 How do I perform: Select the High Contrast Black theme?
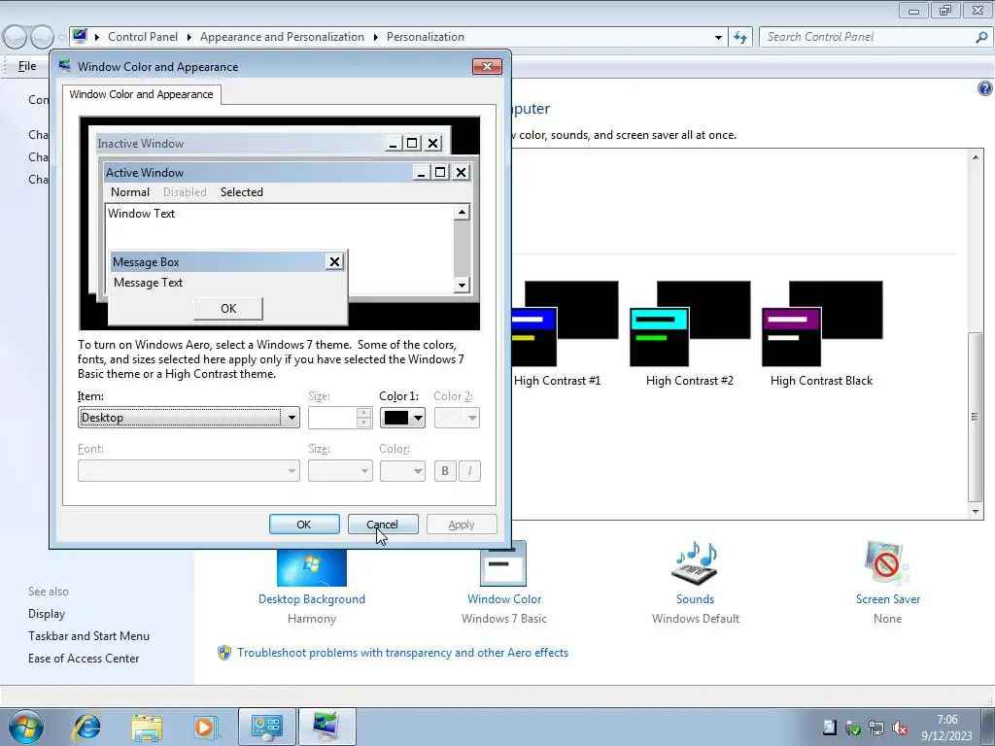(822, 334)
